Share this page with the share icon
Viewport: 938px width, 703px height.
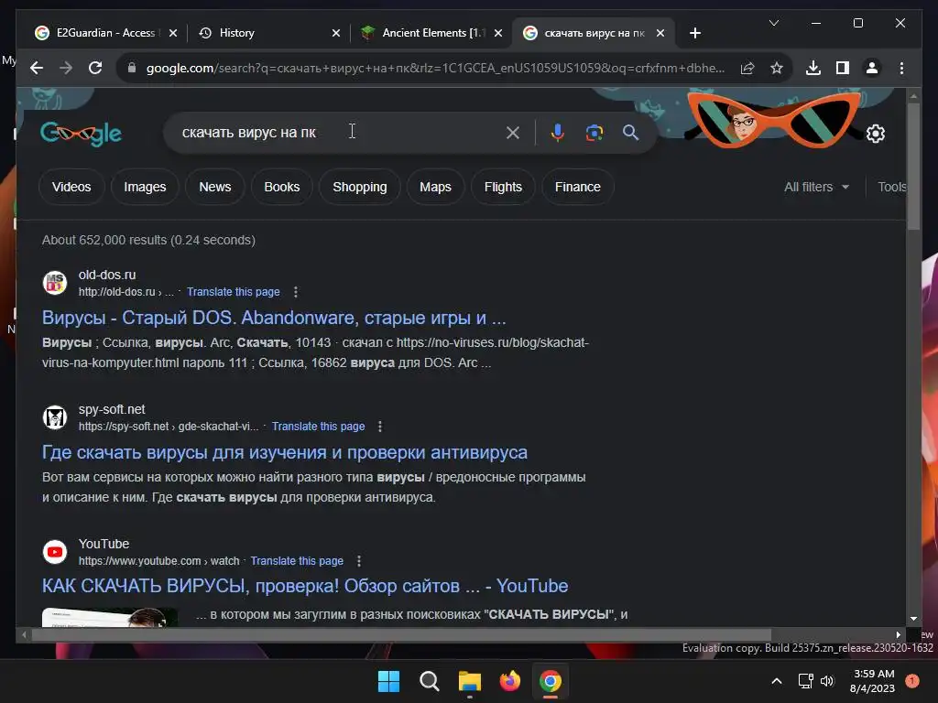point(747,68)
